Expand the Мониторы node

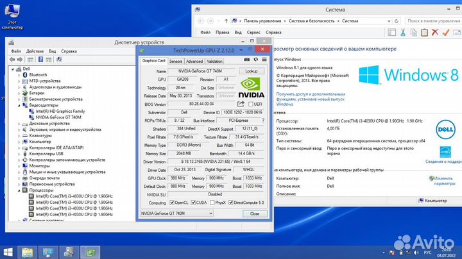point(19,166)
